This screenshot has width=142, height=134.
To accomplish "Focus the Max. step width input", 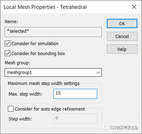I will [75, 94].
